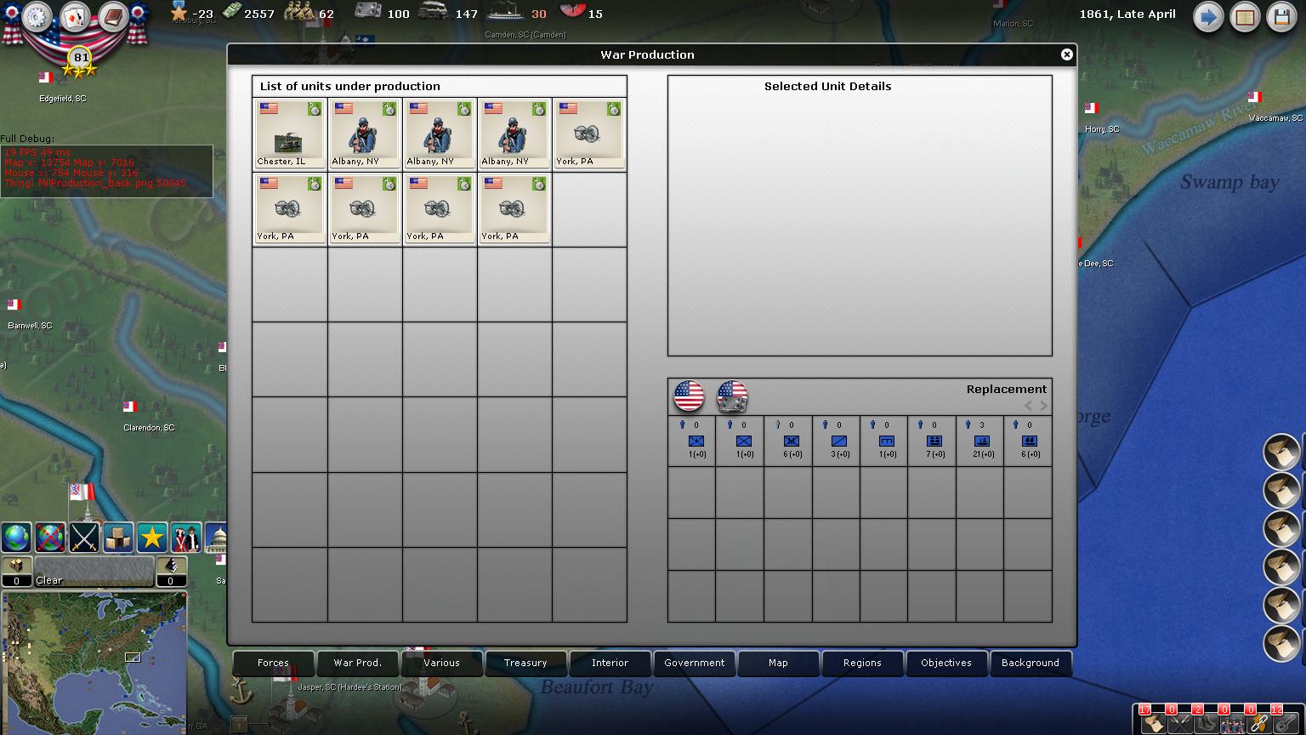
Task: Click the previous replacement page arrow
Action: 1028,406
